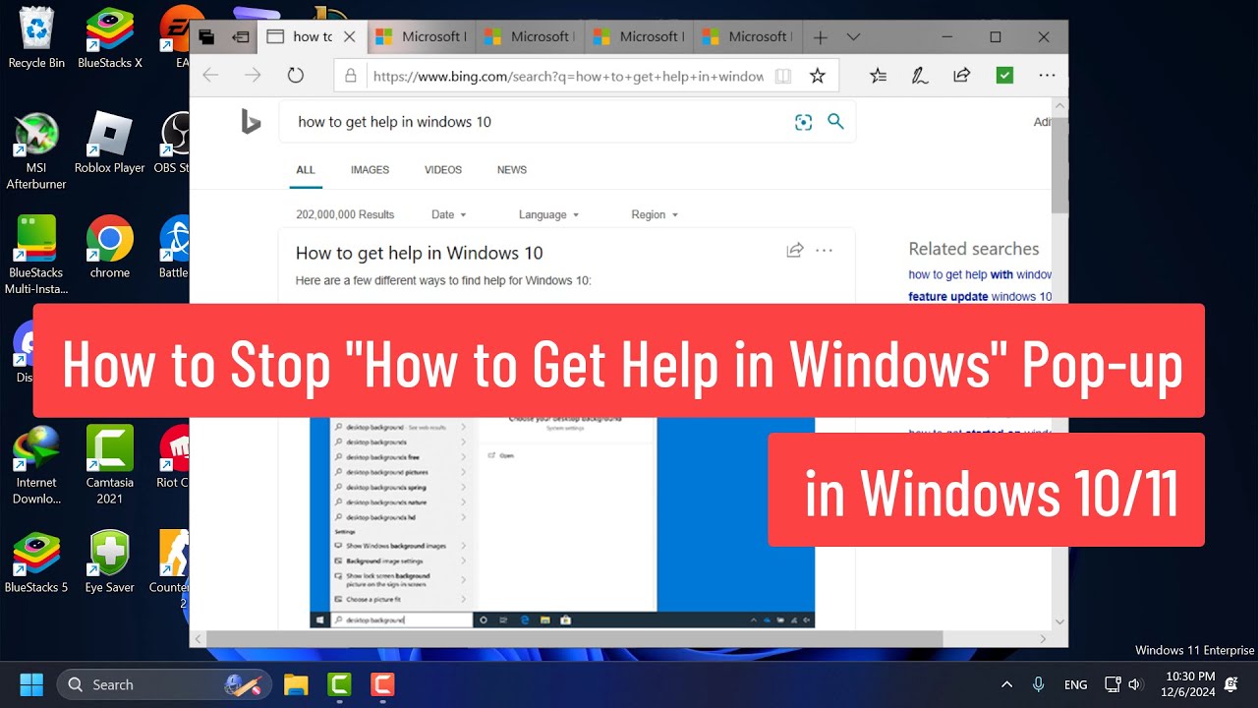Expand the tab previews chevron in Edge
1258x708 pixels.
click(x=853, y=37)
